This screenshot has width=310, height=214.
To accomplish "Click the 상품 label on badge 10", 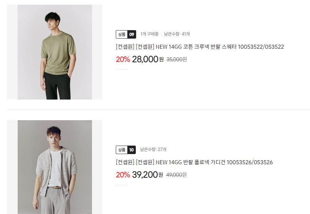I will [x=122, y=150].
